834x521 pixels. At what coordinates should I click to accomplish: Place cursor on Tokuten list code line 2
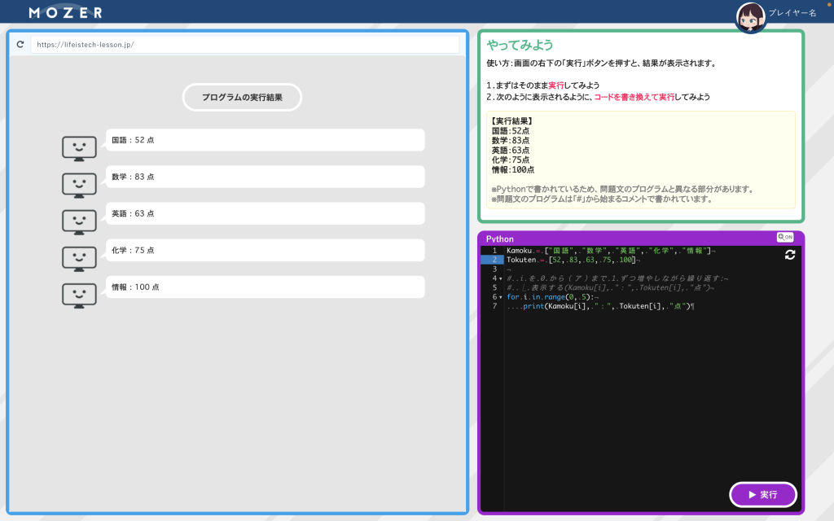[x=573, y=260]
